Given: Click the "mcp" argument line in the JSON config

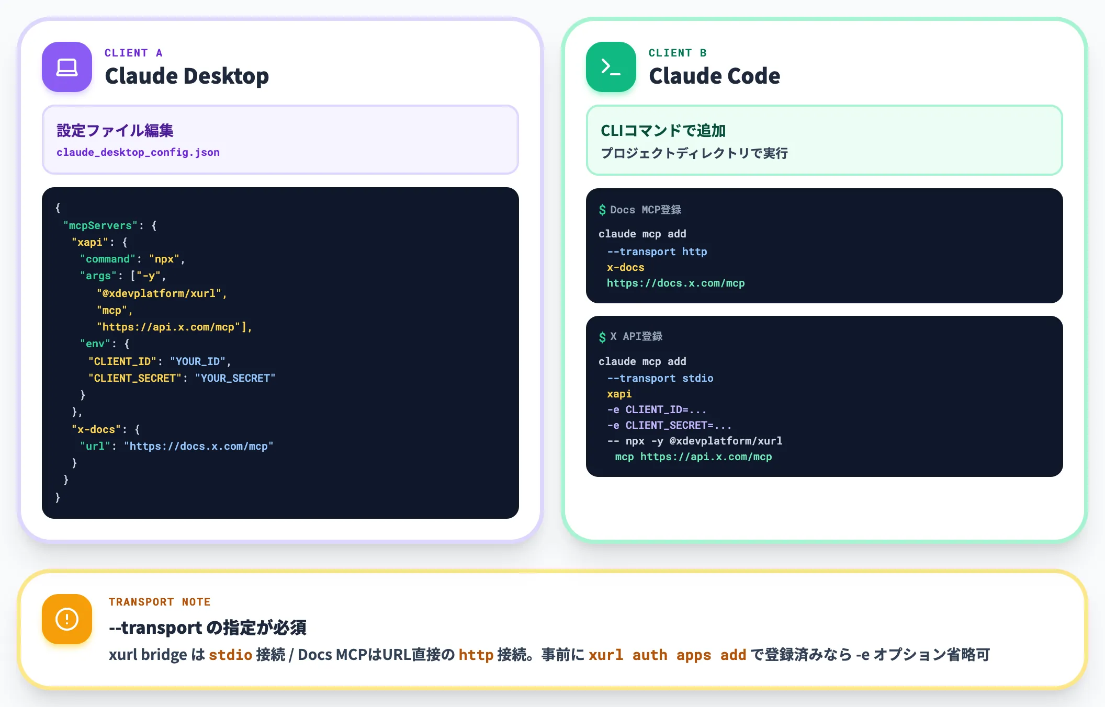Looking at the screenshot, I should pos(115,310).
